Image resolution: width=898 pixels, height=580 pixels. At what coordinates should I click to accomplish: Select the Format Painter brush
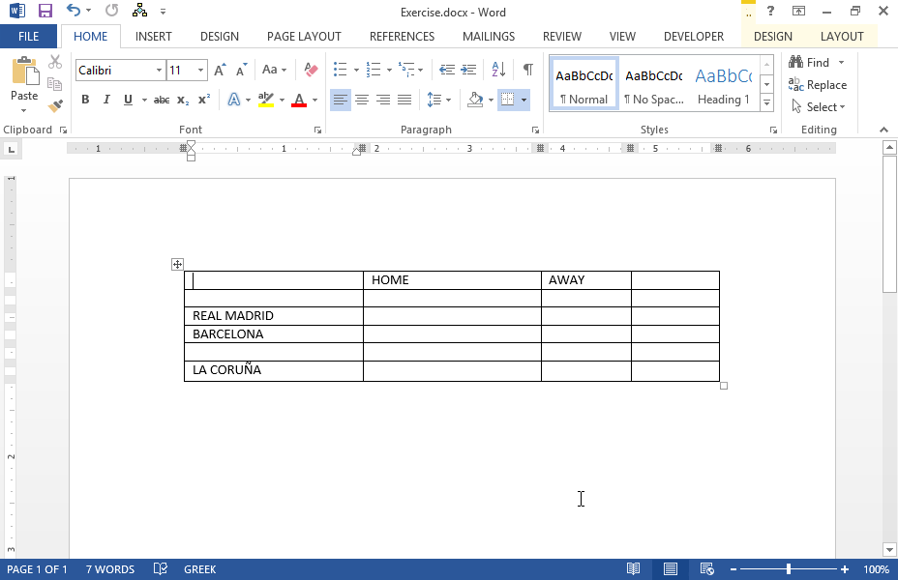(x=55, y=105)
